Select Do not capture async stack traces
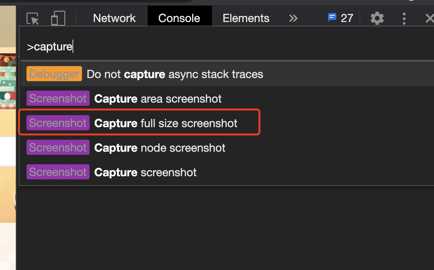The height and width of the screenshot is (270, 434). [x=227, y=74]
